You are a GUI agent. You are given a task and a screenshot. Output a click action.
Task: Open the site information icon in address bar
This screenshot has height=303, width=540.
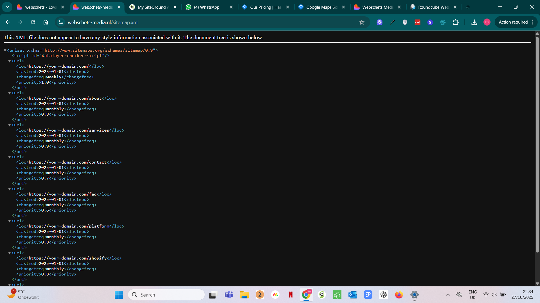coord(61,22)
